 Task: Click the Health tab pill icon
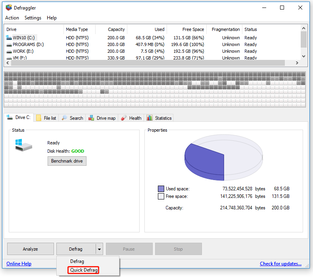pyautogui.click(x=124, y=118)
